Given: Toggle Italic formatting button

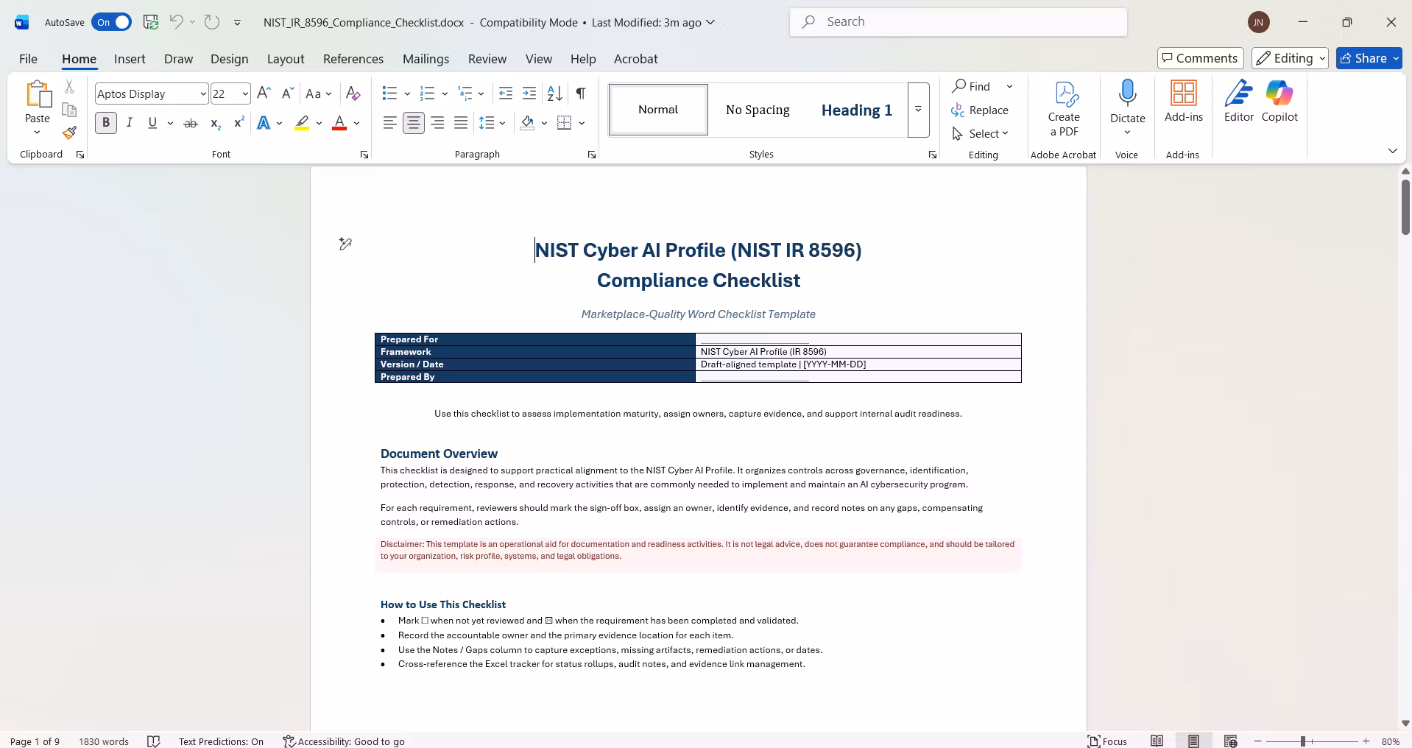Looking at the screenshot, I should [x=129, y=123].
